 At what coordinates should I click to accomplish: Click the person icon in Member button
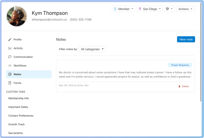pos(115,9)
